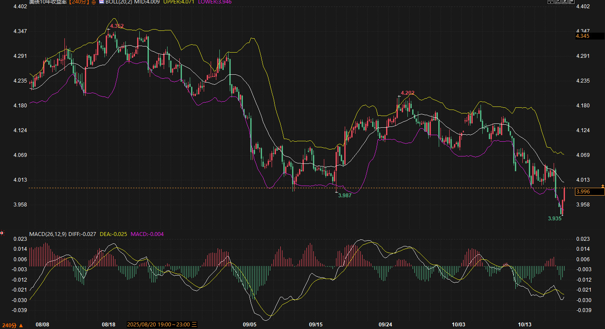Click the small orange arrow above 3.996 price tag
This screenshot has height=329, width=605.
tap(602, 186)
